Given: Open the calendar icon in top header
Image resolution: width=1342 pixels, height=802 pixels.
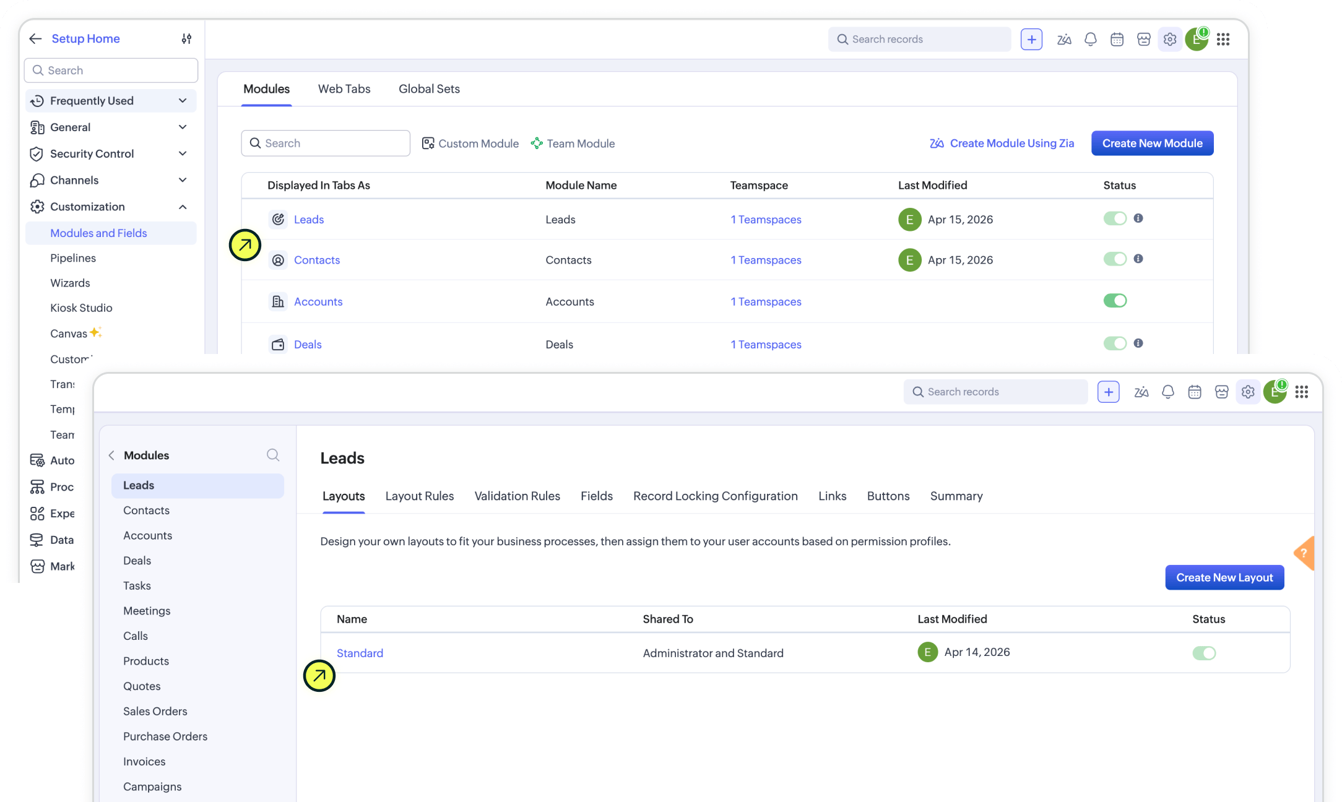Looking at the screenshot, I should coord(1117,40).
